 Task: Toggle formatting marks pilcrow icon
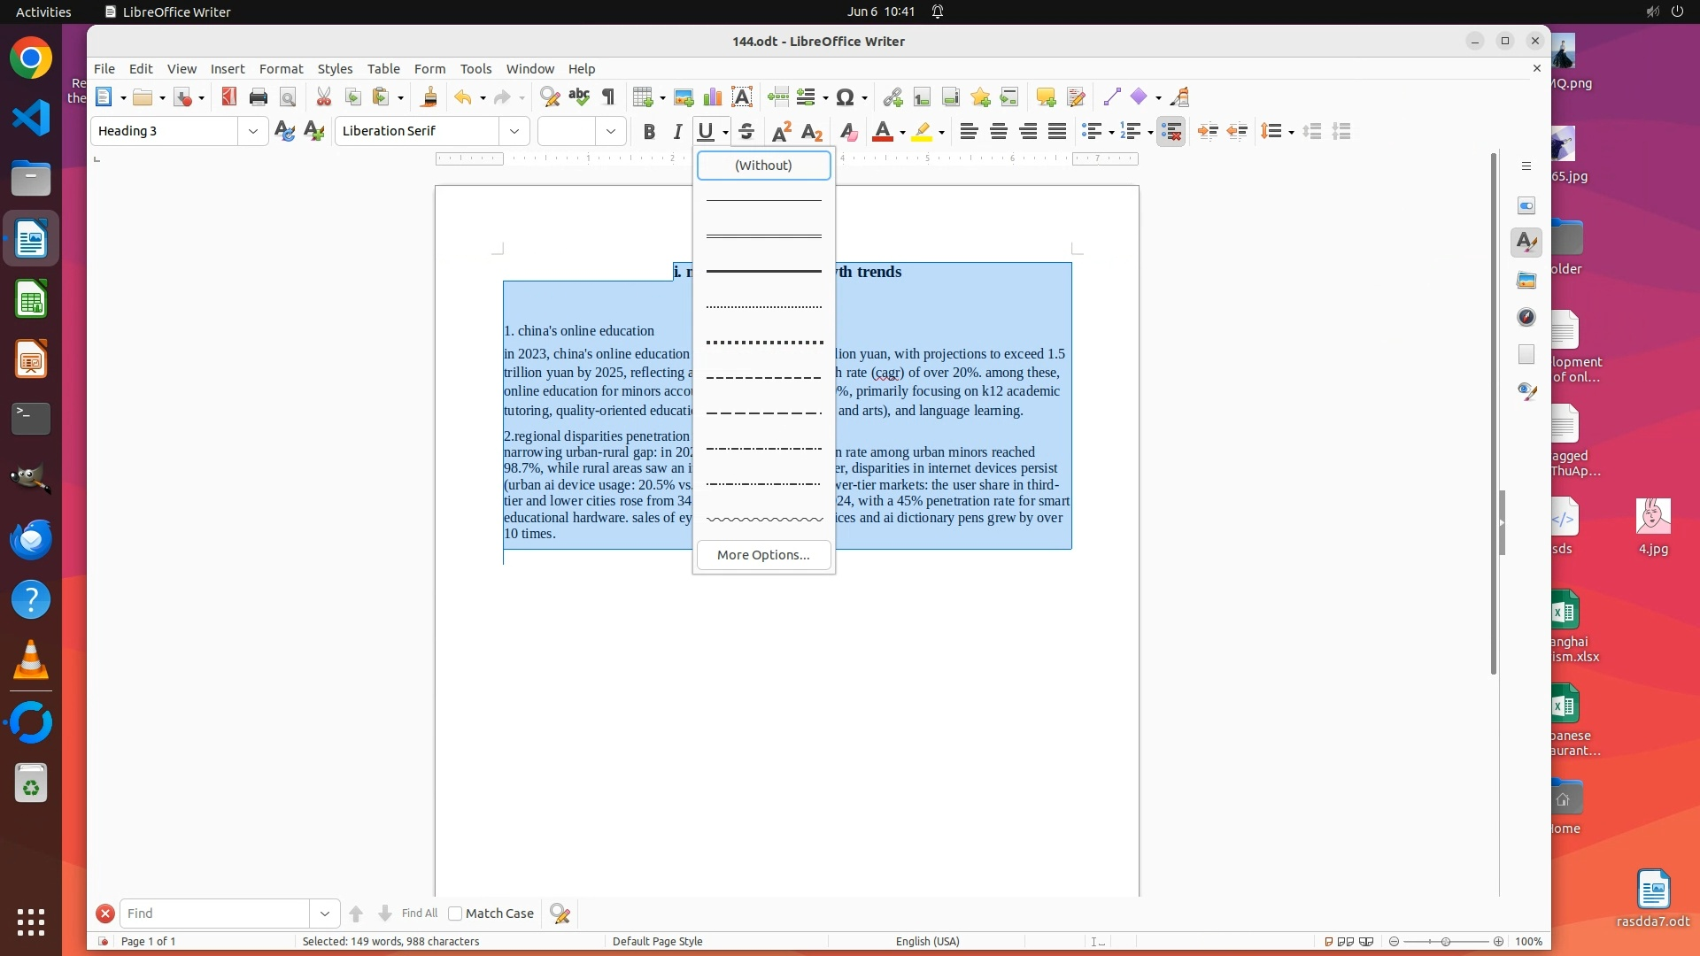point(608,97)
